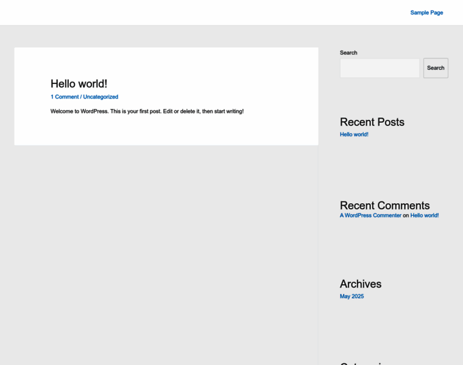This screenshot has width=463, height=365.
Task: Open Hello world! in Recent Comments
Action: [x=425, y=215]
